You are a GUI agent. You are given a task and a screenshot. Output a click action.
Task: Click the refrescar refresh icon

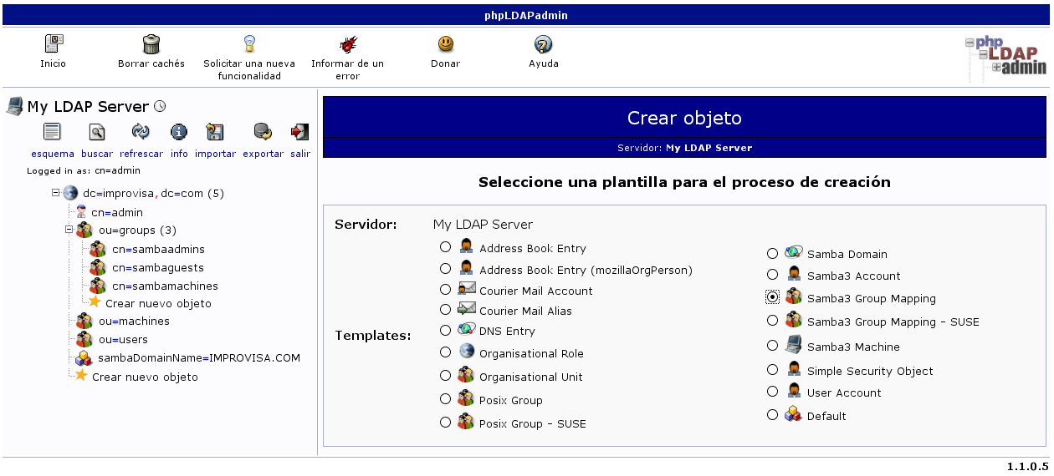141,131
